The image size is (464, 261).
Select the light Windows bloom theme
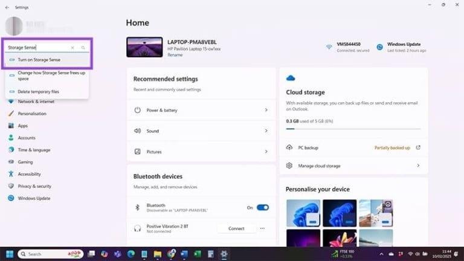point(303,213)
